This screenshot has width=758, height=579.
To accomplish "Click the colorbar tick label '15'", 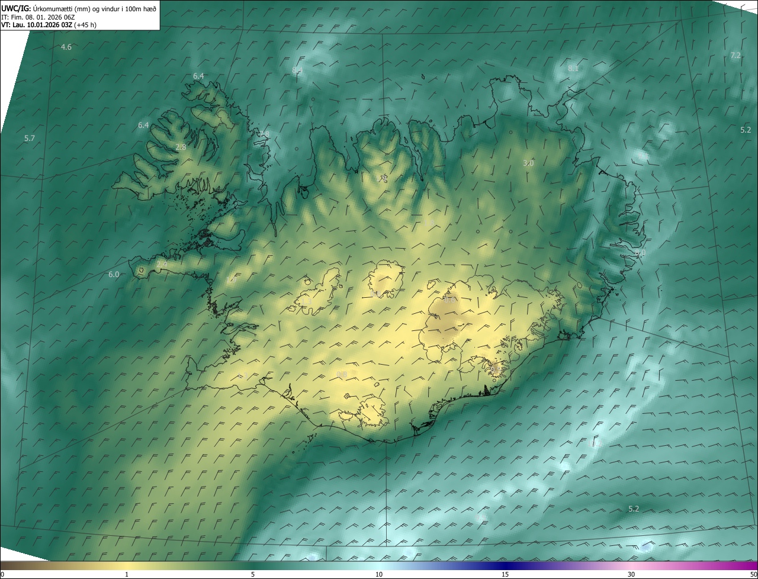I will pyautogui.click(x=505, y=574).
